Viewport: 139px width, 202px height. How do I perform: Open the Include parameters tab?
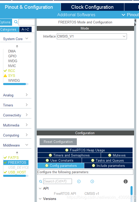pos(108,166)
